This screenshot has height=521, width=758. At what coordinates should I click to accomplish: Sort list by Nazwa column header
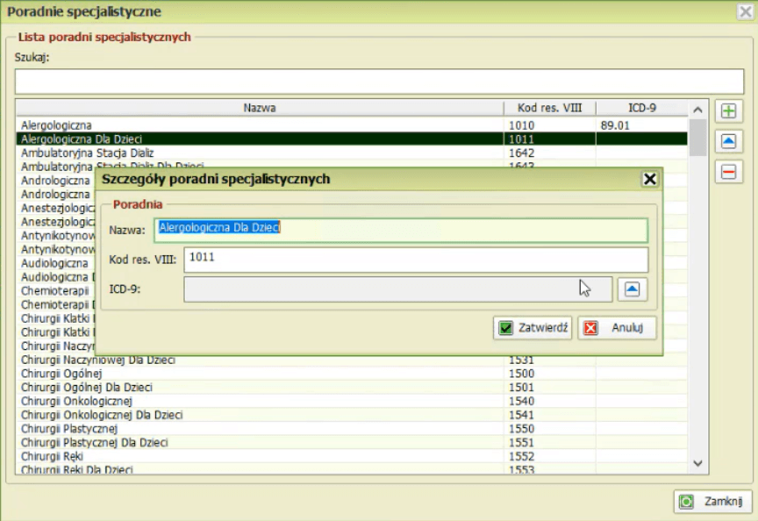tap(260, 108)
